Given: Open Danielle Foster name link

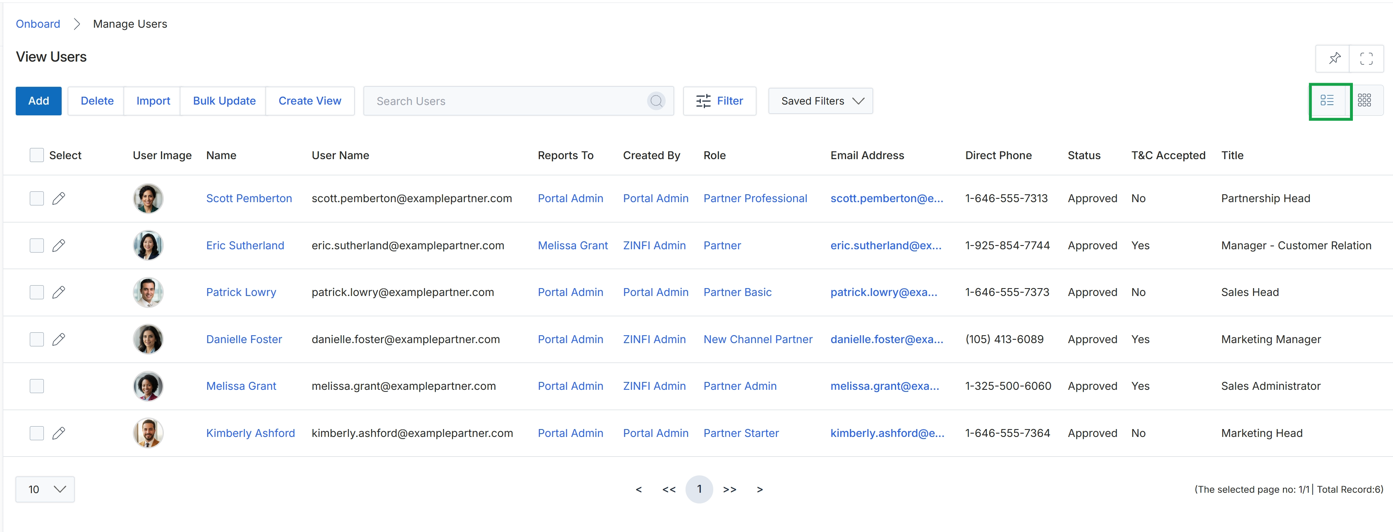Looking at the screenshot, I should (244, 339).
